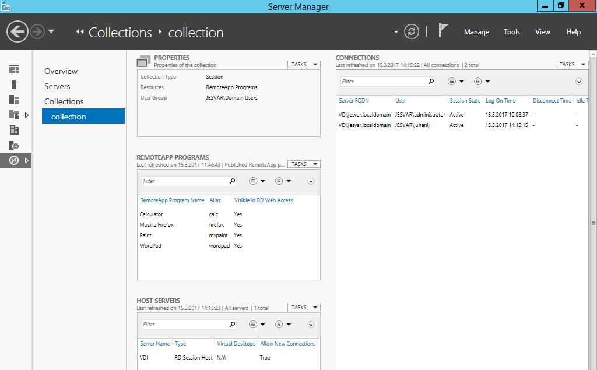Open the Tools menu

(511, 32)
